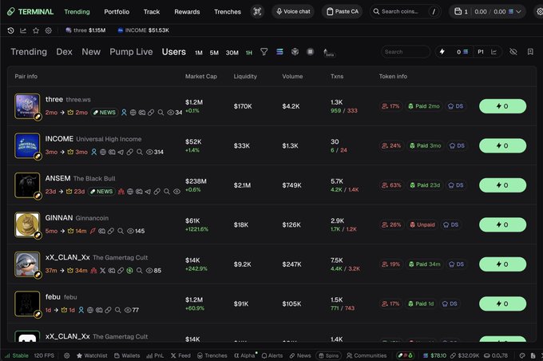This screenshot has width=543, height=361.
Task: Click the Paste CA button
Action: pos(343,11)
